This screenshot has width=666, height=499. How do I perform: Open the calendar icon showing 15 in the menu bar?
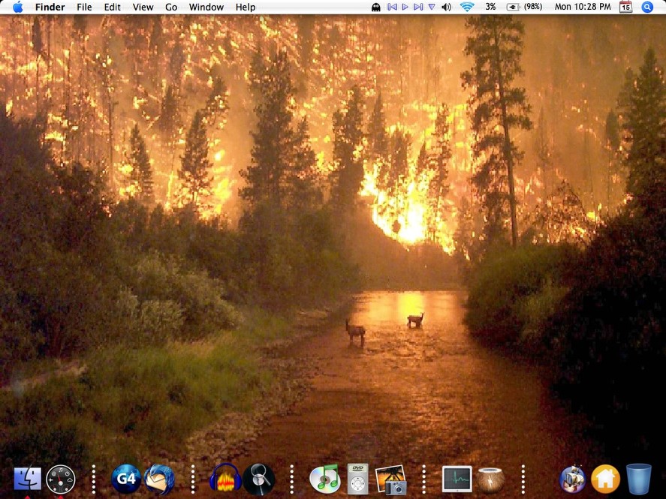pyautogui.click(x=625, y=7)
